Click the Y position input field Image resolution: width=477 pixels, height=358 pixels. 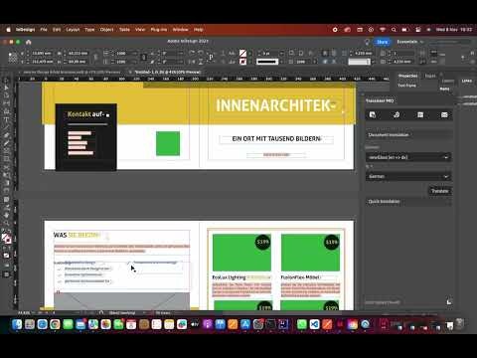pyautogui.click(x=43, y=62)
